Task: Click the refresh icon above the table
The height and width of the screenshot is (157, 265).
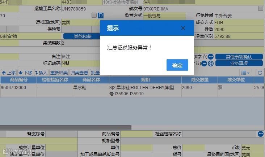Action: pyautogui.click(x=260, y=73)
